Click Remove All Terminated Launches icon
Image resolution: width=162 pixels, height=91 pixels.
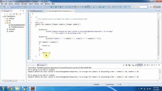pyautogui.click(x=129, y=65)
